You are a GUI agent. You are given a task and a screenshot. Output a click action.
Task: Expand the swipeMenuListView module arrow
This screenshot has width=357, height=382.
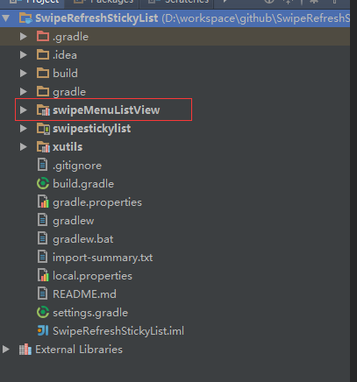[x=24, y=110]
